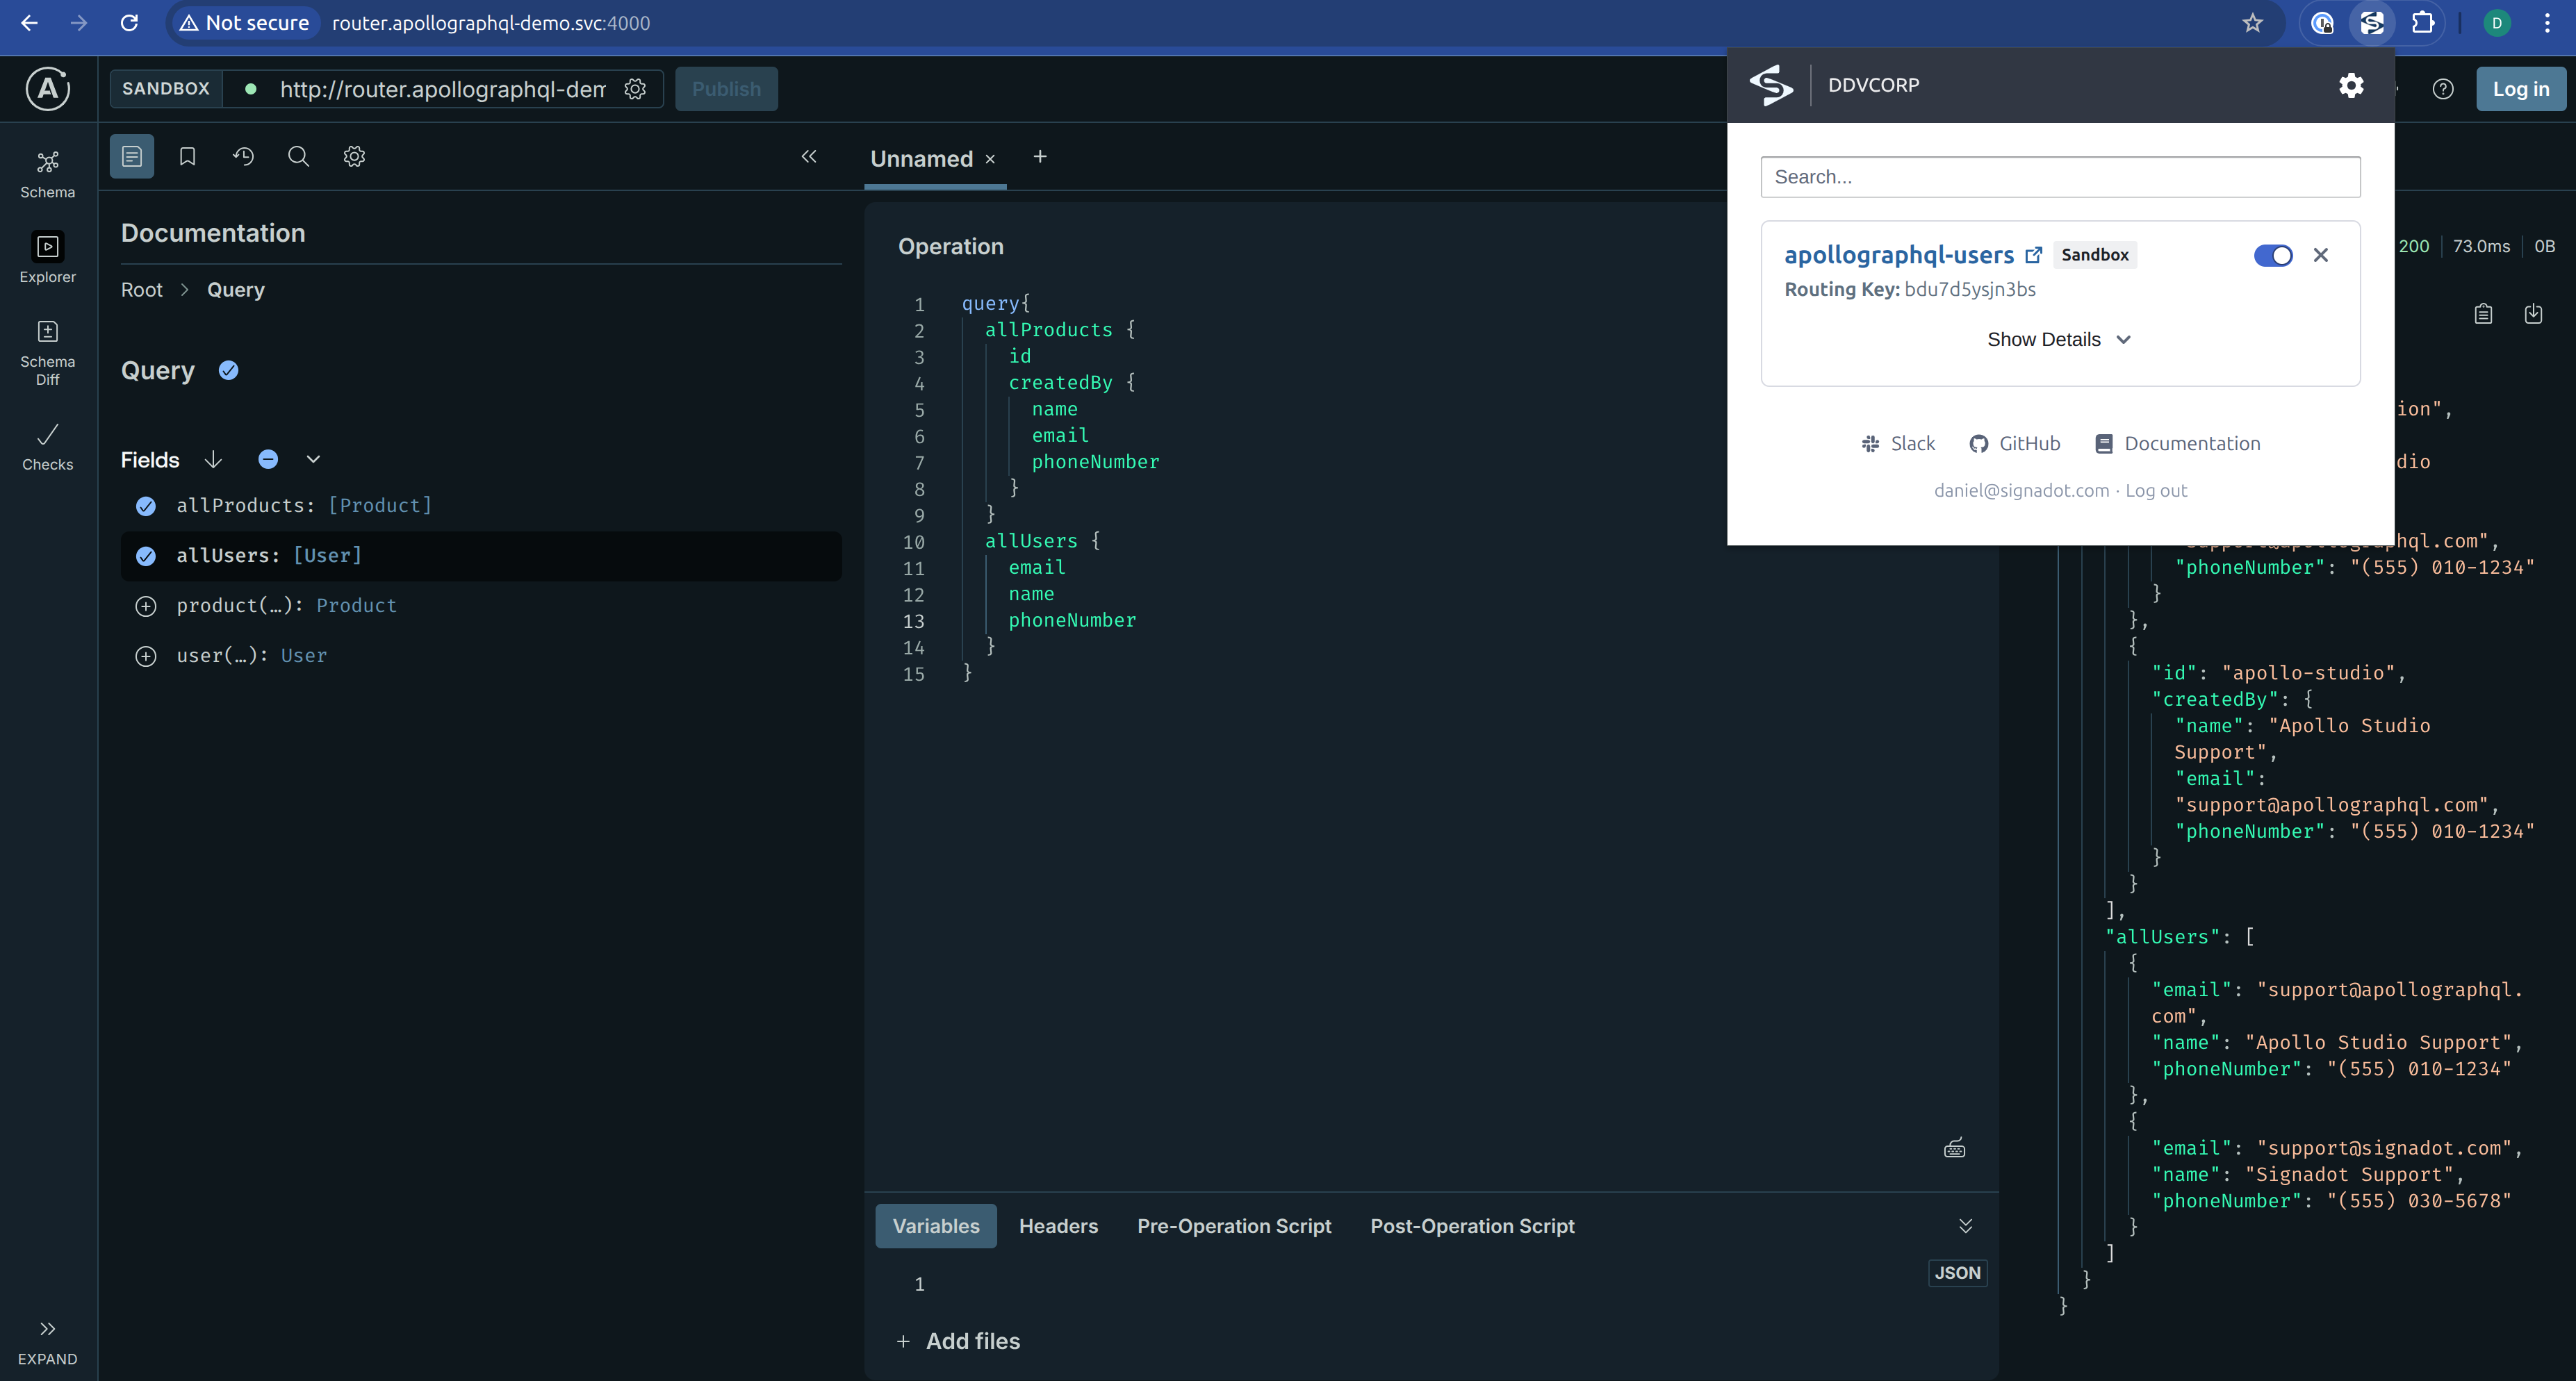Click the Signadot search field

point(2060,177)
